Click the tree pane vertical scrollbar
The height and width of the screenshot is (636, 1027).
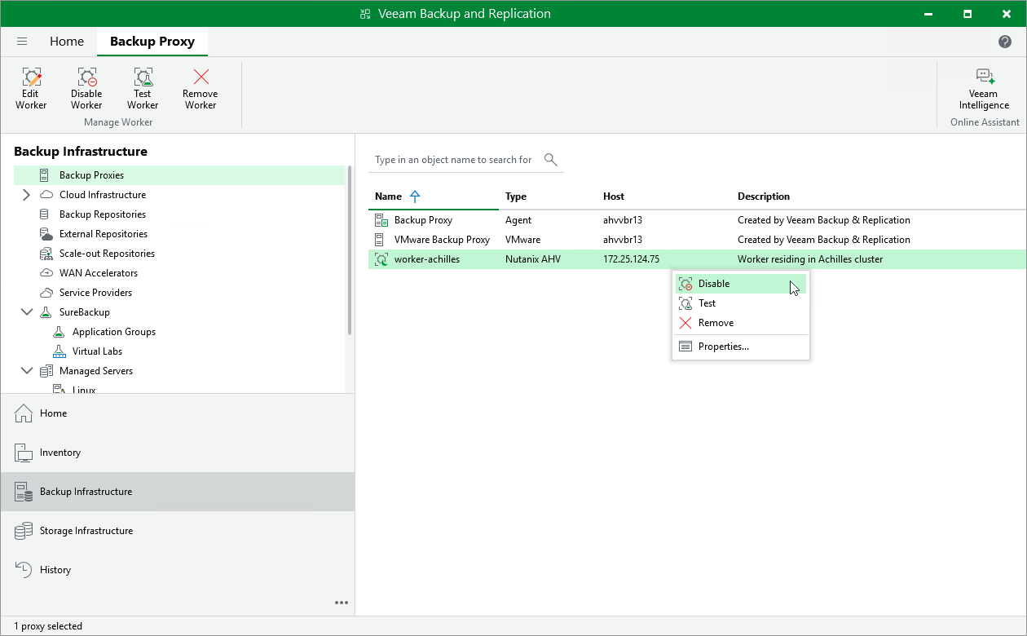[x=350, y=250]
